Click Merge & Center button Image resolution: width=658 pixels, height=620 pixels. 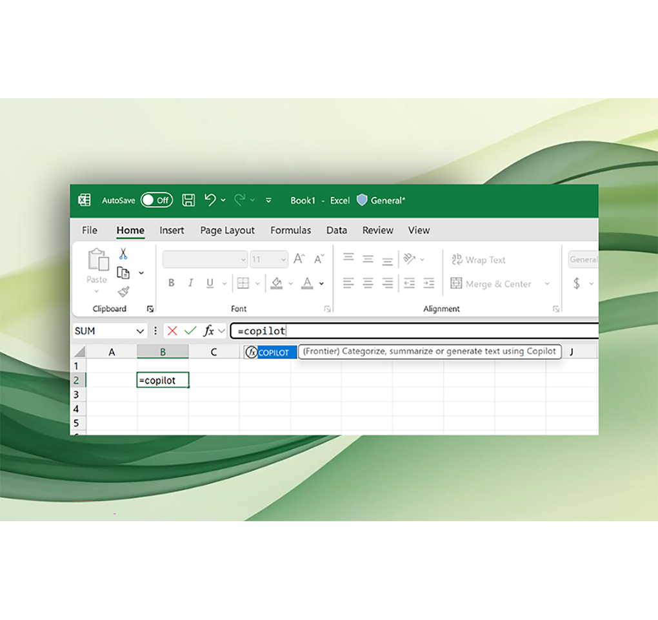tap(490, 284)
